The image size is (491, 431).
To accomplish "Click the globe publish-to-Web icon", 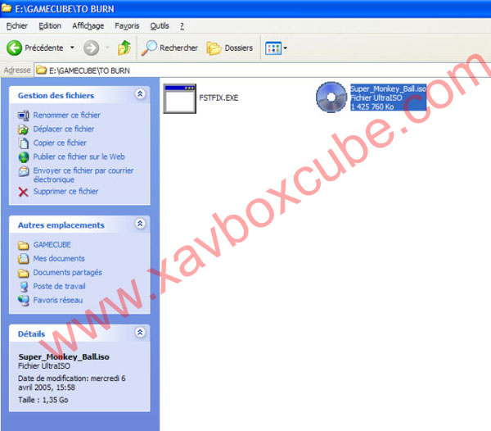I will coord(24,157).
